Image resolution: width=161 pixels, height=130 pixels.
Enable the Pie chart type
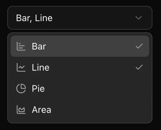pyautogui.click(x=80, y=88)
